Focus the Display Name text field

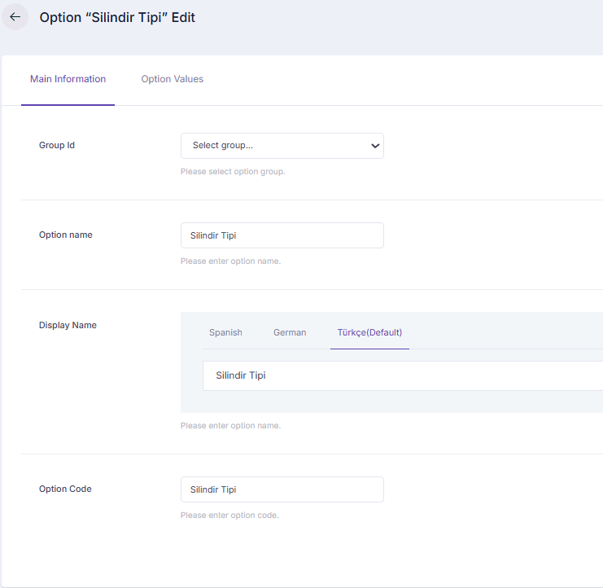point(403,375)
